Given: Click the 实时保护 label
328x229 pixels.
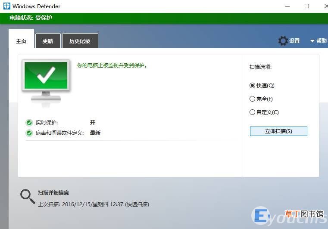Looking at the screenshot, I should click(47, 123).
